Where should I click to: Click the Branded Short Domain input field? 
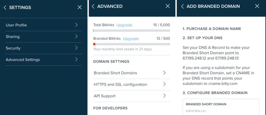tap(221, 110)
